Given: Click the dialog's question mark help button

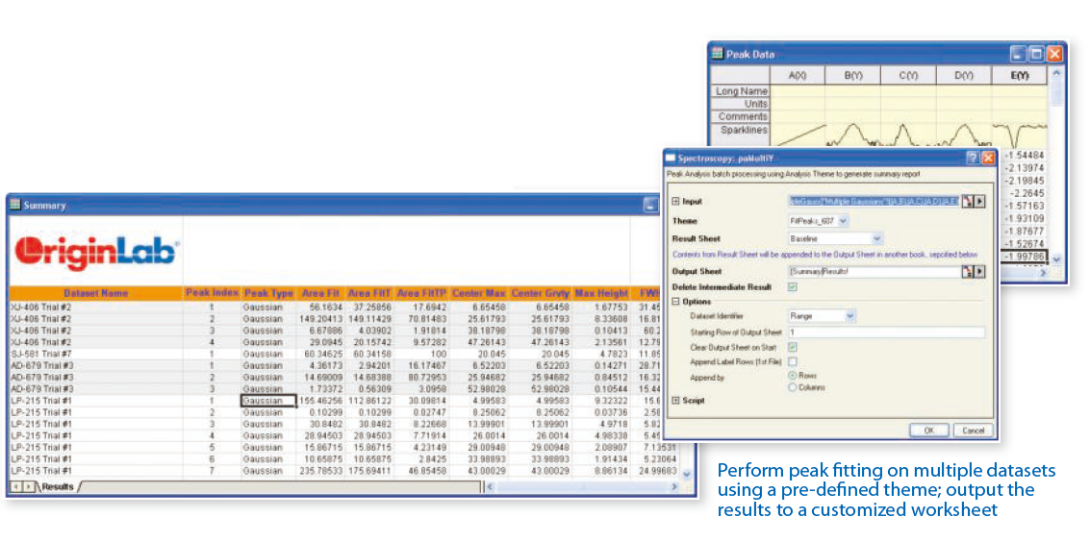Looking at the screenshot, I should click(x=973, y=159).
